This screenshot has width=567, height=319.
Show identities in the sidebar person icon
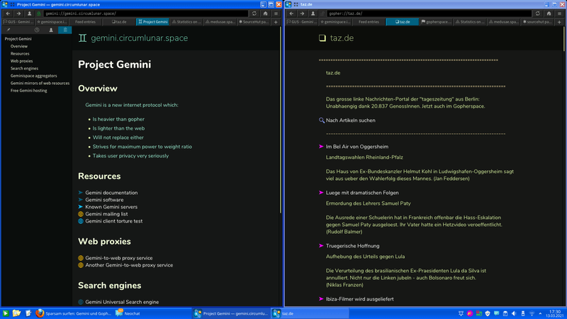tap(51, 30)
